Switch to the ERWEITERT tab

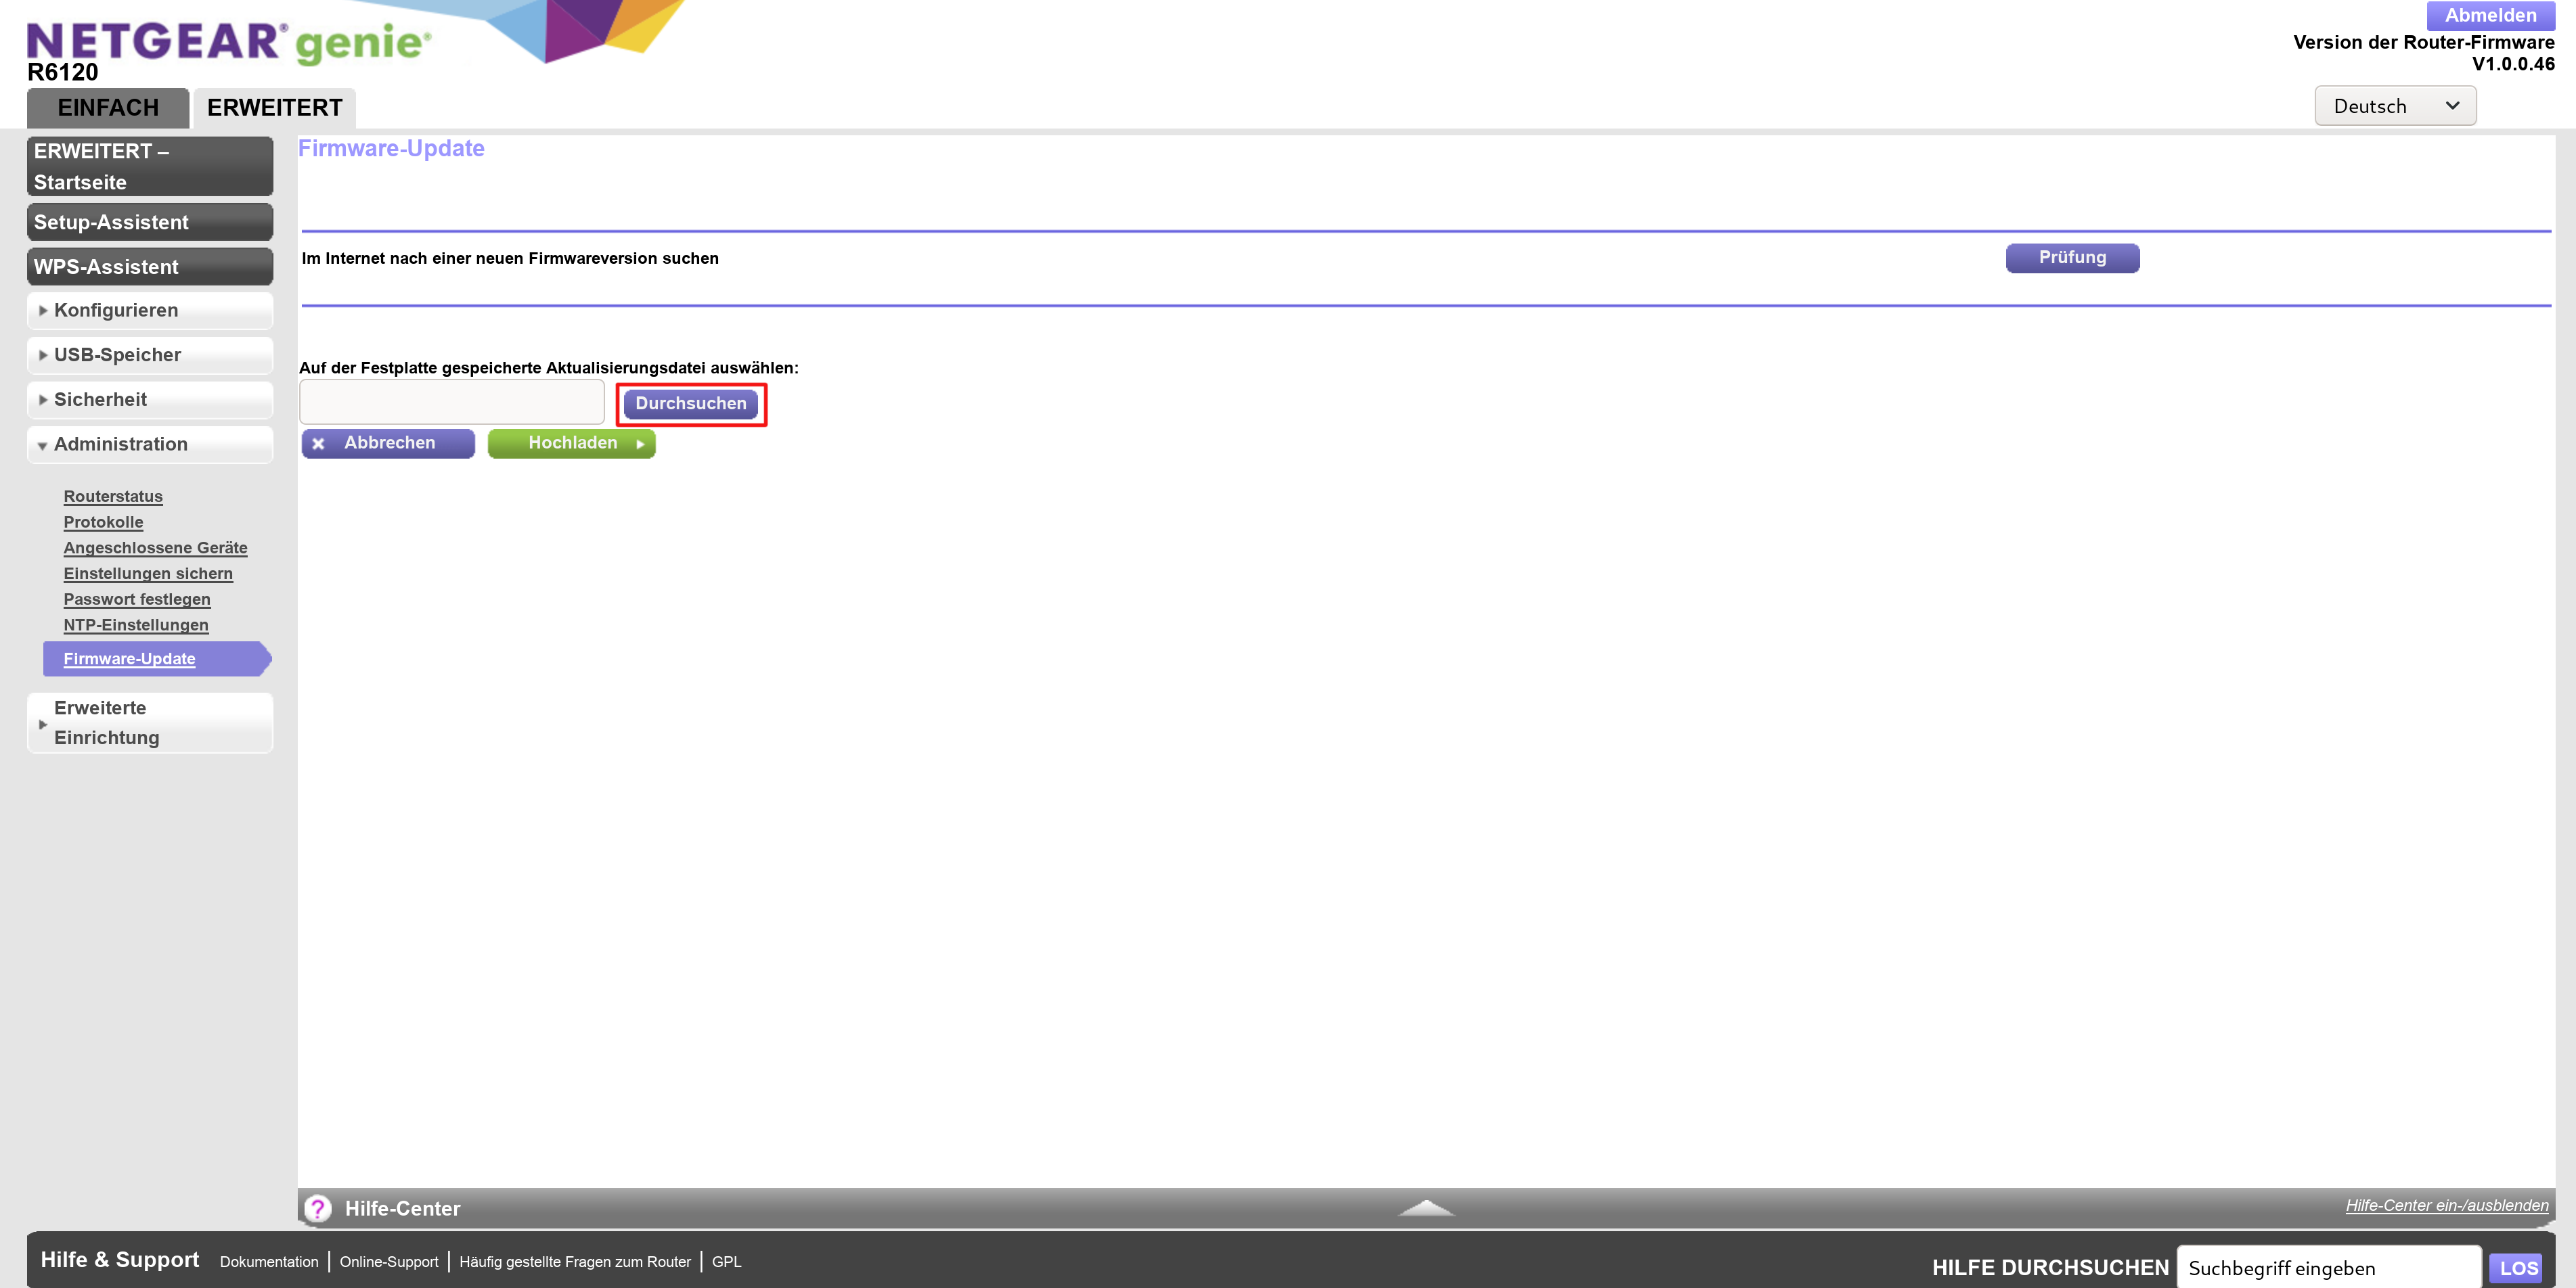(274, 108)
